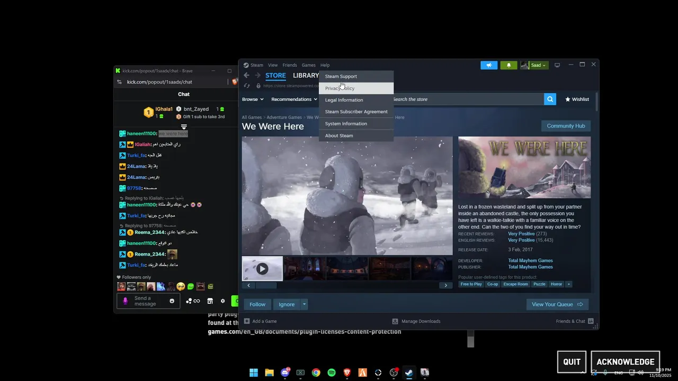Expand the Recommendations dropdown
The width and height of the screenshot is (678, 381).
coord(294,99)
